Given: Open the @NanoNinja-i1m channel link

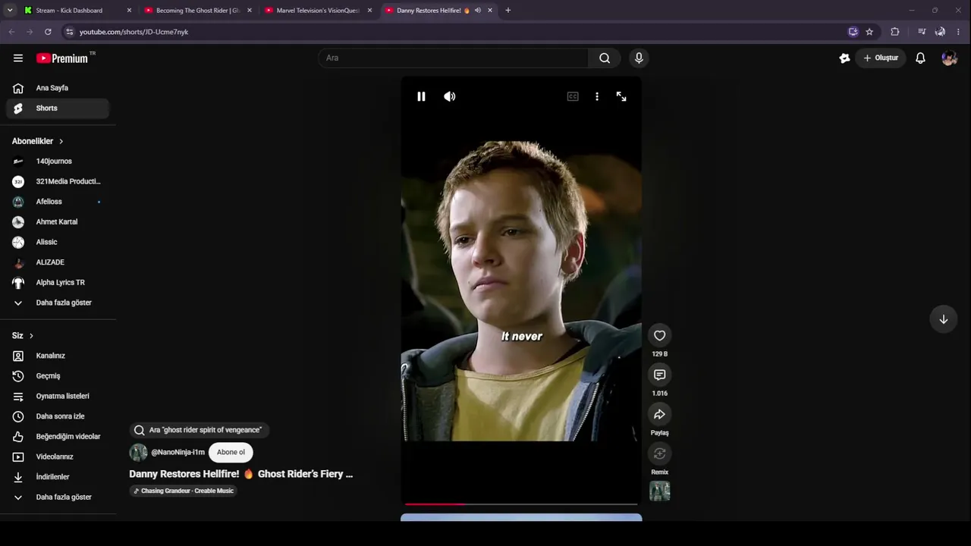Looking at the screenshot, I should pos(178,453).
